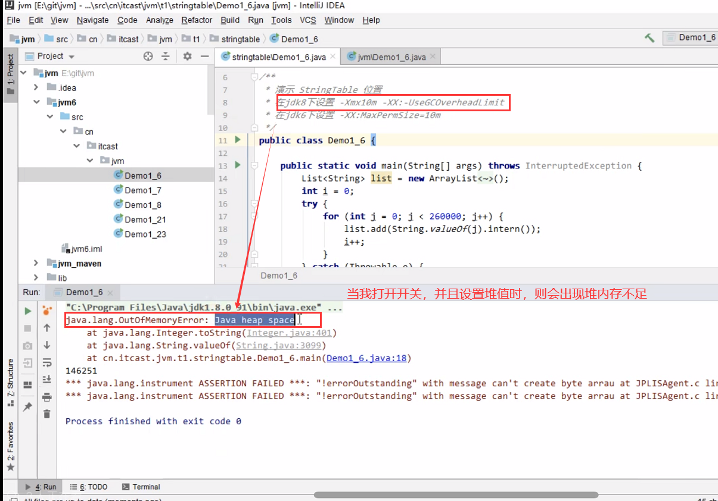Toggle the 2: Favorites tool window button
The height and width of the screenshot is (501, 718).
[x=10, y=446]
